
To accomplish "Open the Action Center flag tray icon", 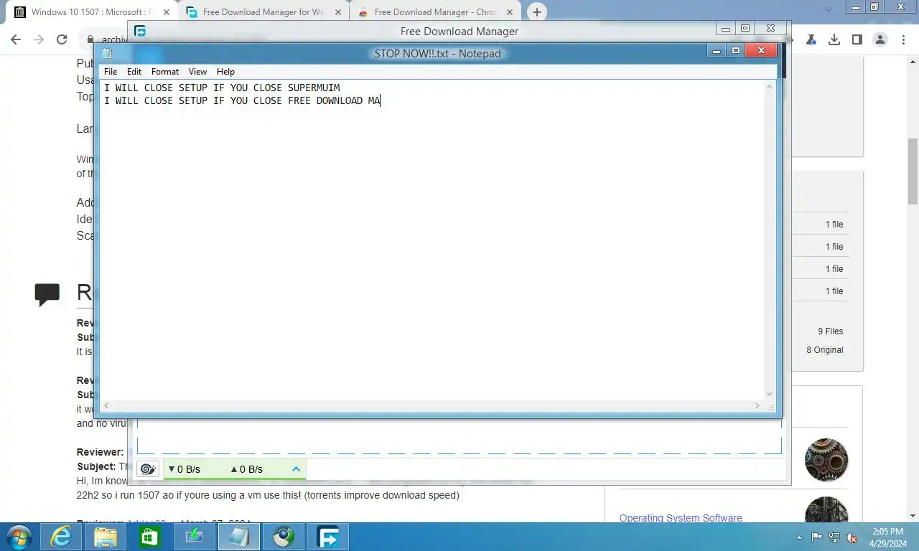I will click(x=817, y=537).
